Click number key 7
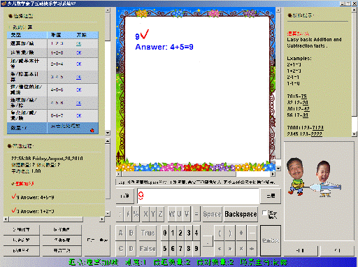 click(x=180, y=248)
